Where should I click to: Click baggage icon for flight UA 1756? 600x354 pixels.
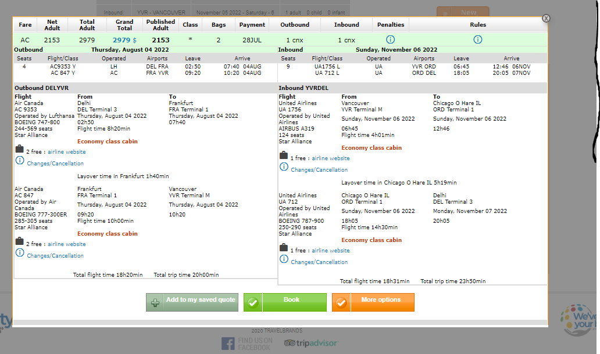pyautogui.click(x=284, y=157)
